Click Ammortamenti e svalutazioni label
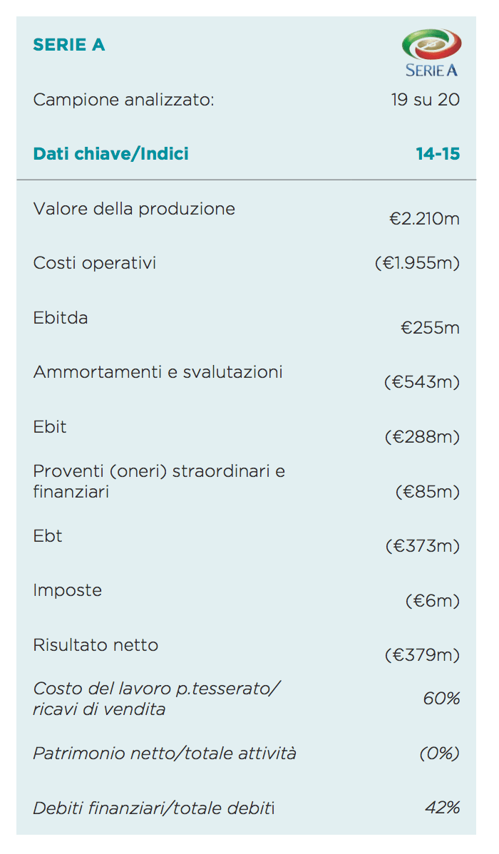 [158, 372]
